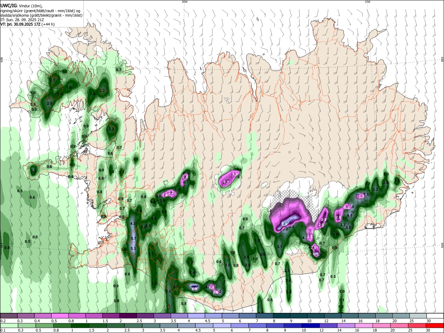The width and height of the screenshot is (444, 333).
Task: Click the "5.7" rain value in the southwest
Action: click(134, 239)
